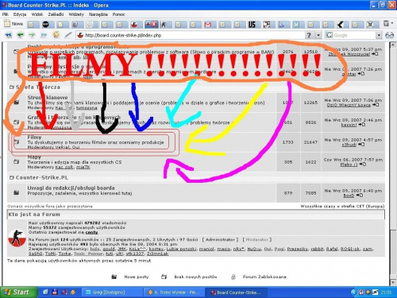Click the wand icon beside reload
The image size is (397, 298).
pyautogui.click(x=68, y=35)
